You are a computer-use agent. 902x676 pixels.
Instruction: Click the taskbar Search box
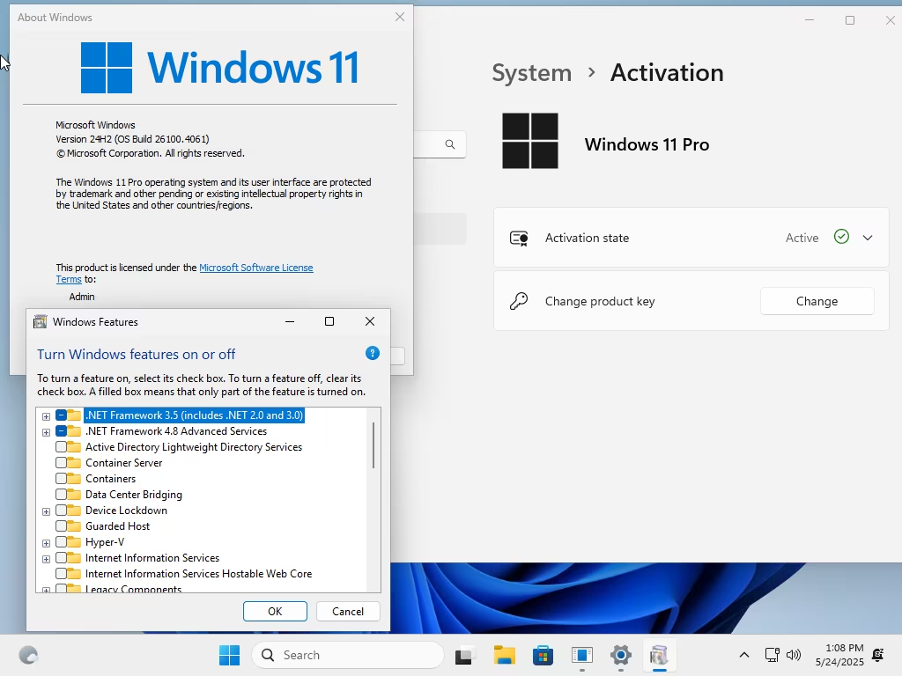[348, 655]
